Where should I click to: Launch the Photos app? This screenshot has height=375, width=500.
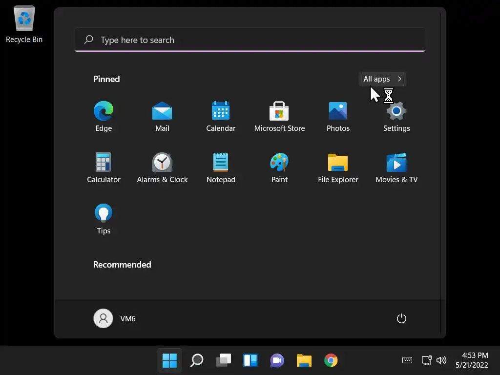[338, 116]
